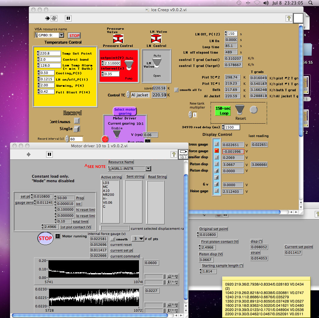Open the VISA resource name dropdown
The height and width of the screenshot is (318, 319).
(x=61, y=35)
